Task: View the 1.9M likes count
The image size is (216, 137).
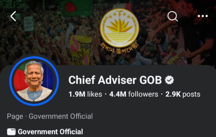Action: tap(85, 94)
